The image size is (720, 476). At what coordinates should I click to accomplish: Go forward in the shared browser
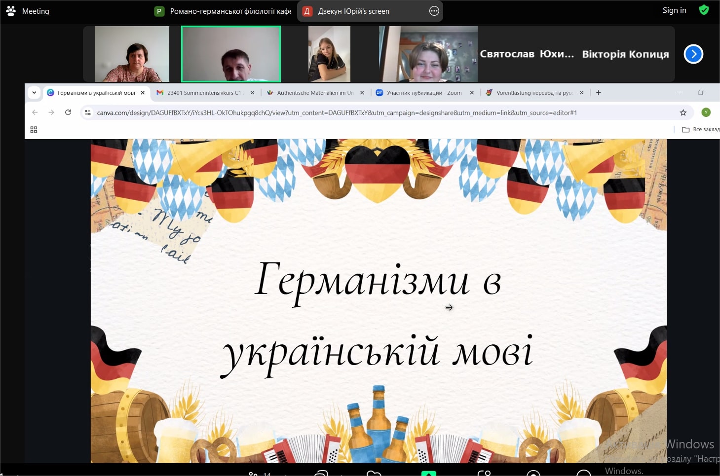(51, 112)
